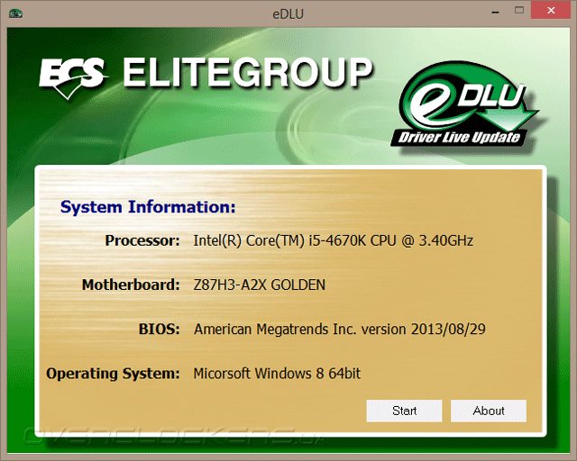The width and height of the screenshot is (577, 461).
Task: Click motherboard value Z87H3-A2X GOLDEN
Action: (260, 285)
